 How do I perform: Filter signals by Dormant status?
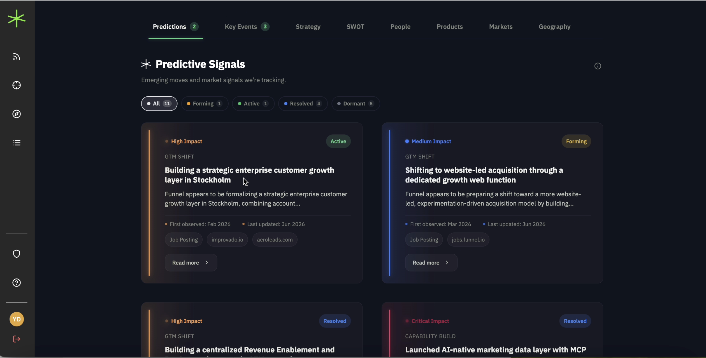click(x=356, y=104)
